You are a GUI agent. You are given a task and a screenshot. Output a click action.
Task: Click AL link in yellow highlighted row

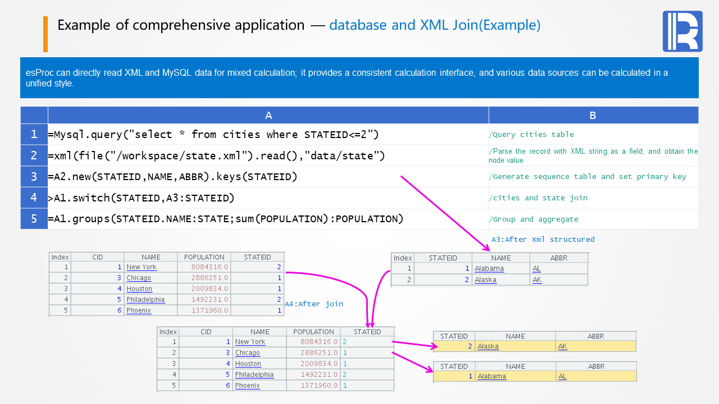point(562,377)
